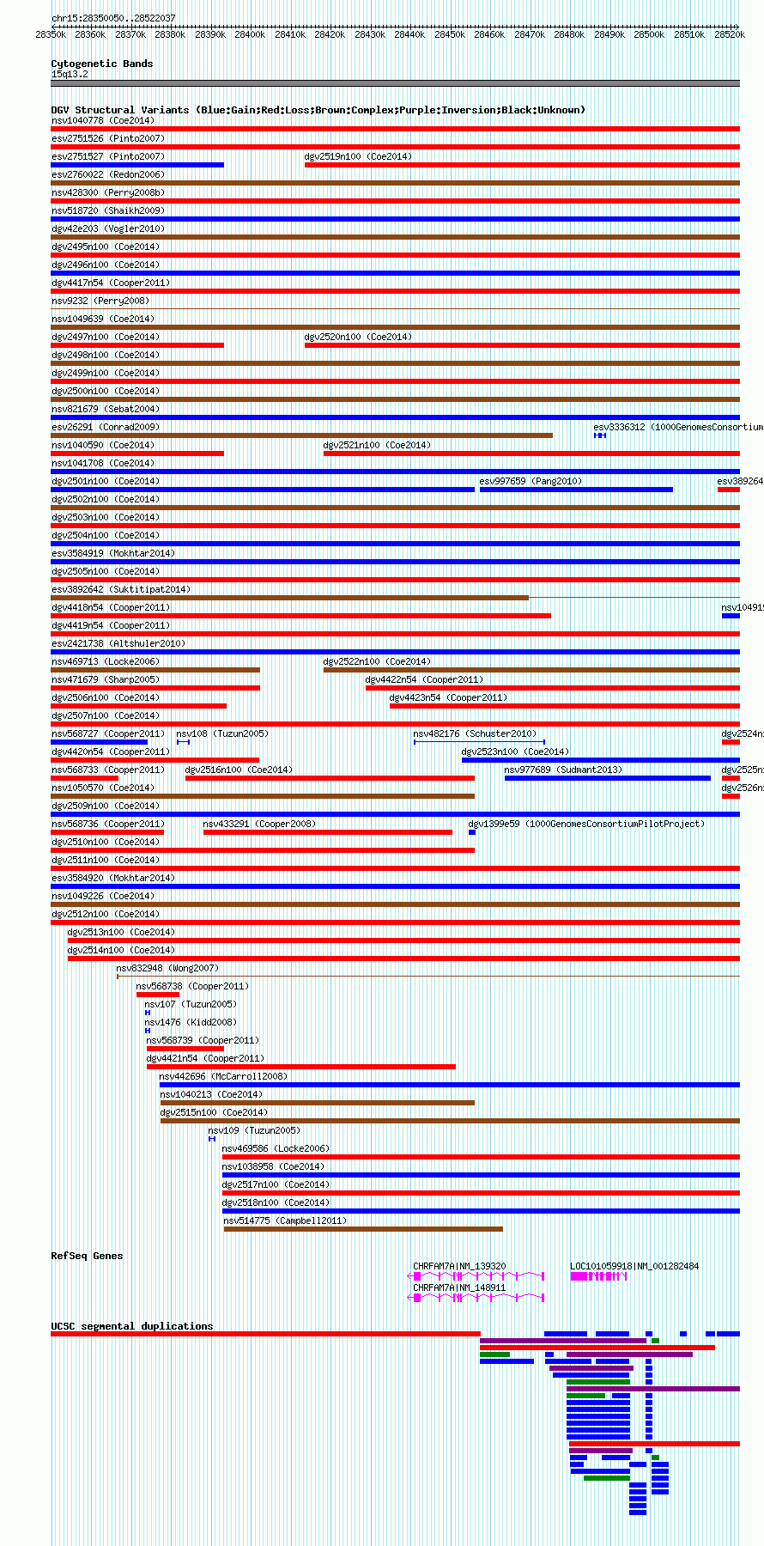Image resolution: width=764 pixels, height=1546 pixels.
Task: Select the Cytogenetic Bands track title
Action: tap(101, 64)
